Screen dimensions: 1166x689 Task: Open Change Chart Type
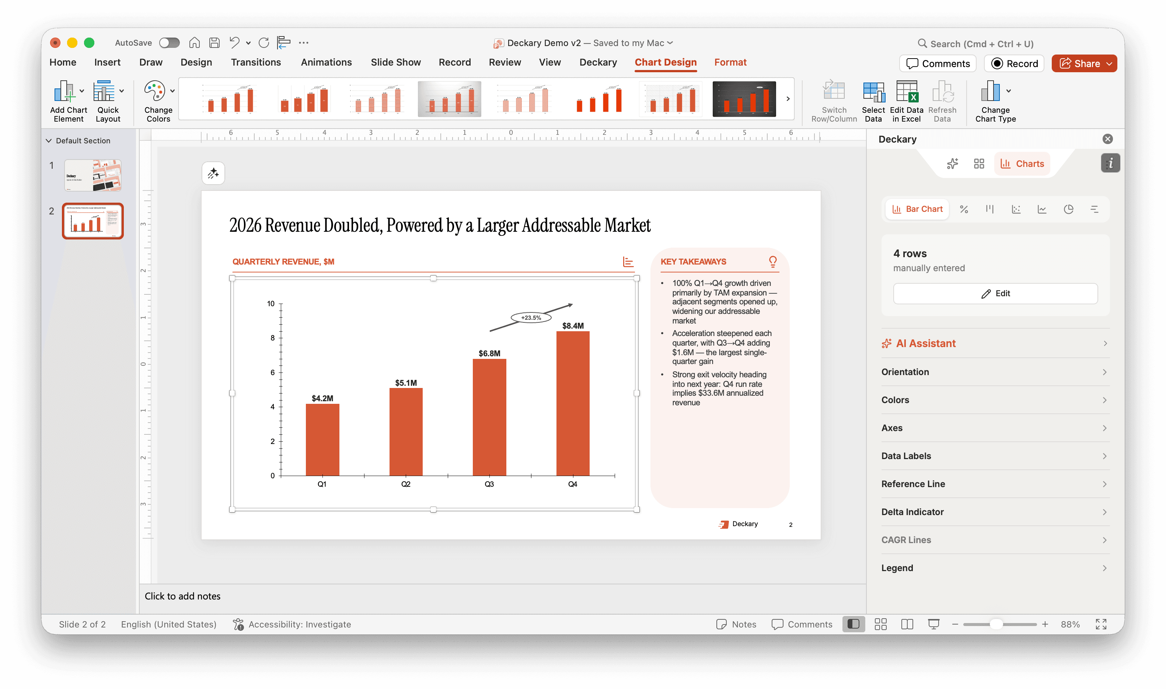click(x=995, y=101)
